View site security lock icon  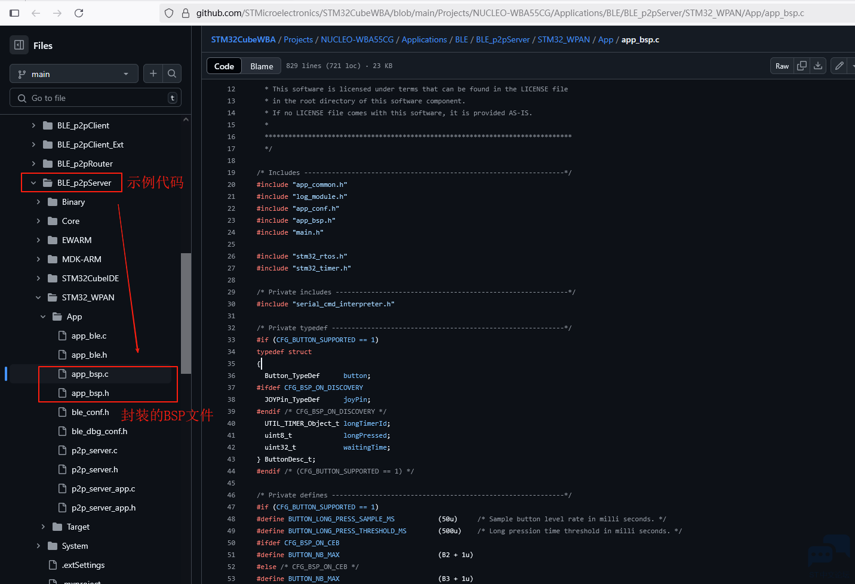click(x=186, y=13)
